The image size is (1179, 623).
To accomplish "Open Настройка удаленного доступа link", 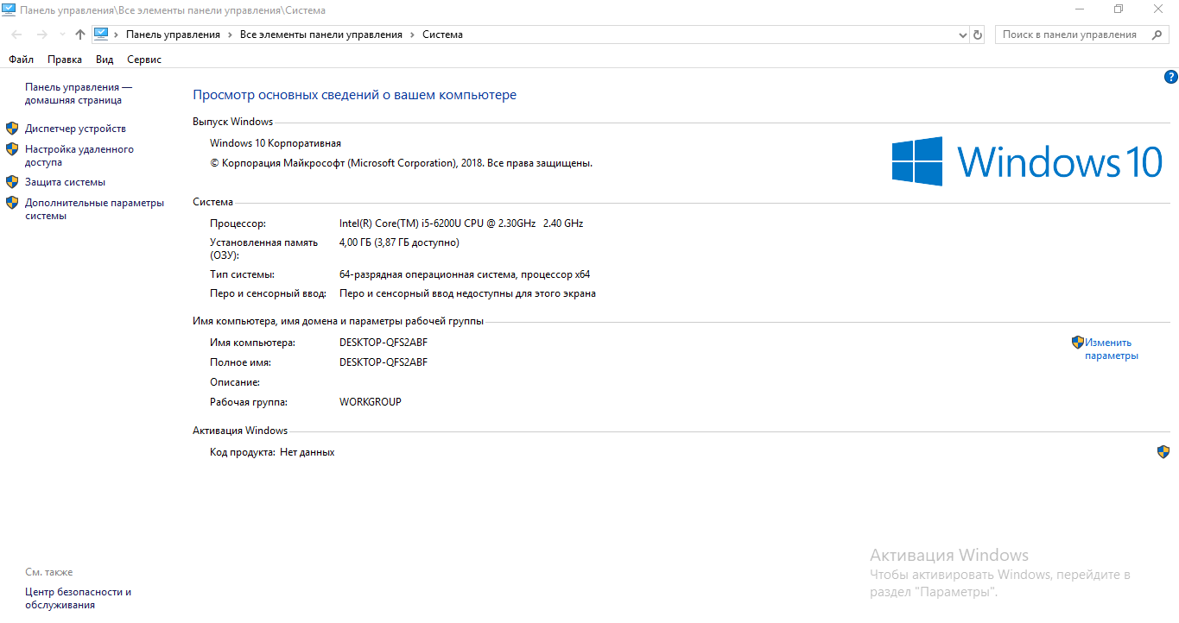I will click(79, 155).
